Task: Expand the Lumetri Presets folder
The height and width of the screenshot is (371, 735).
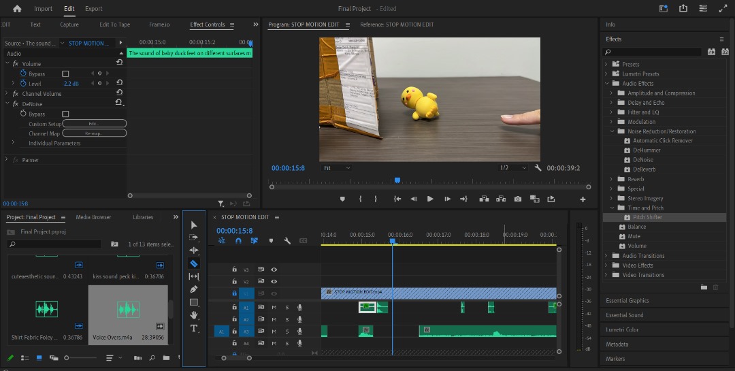Action: [606, 74]
